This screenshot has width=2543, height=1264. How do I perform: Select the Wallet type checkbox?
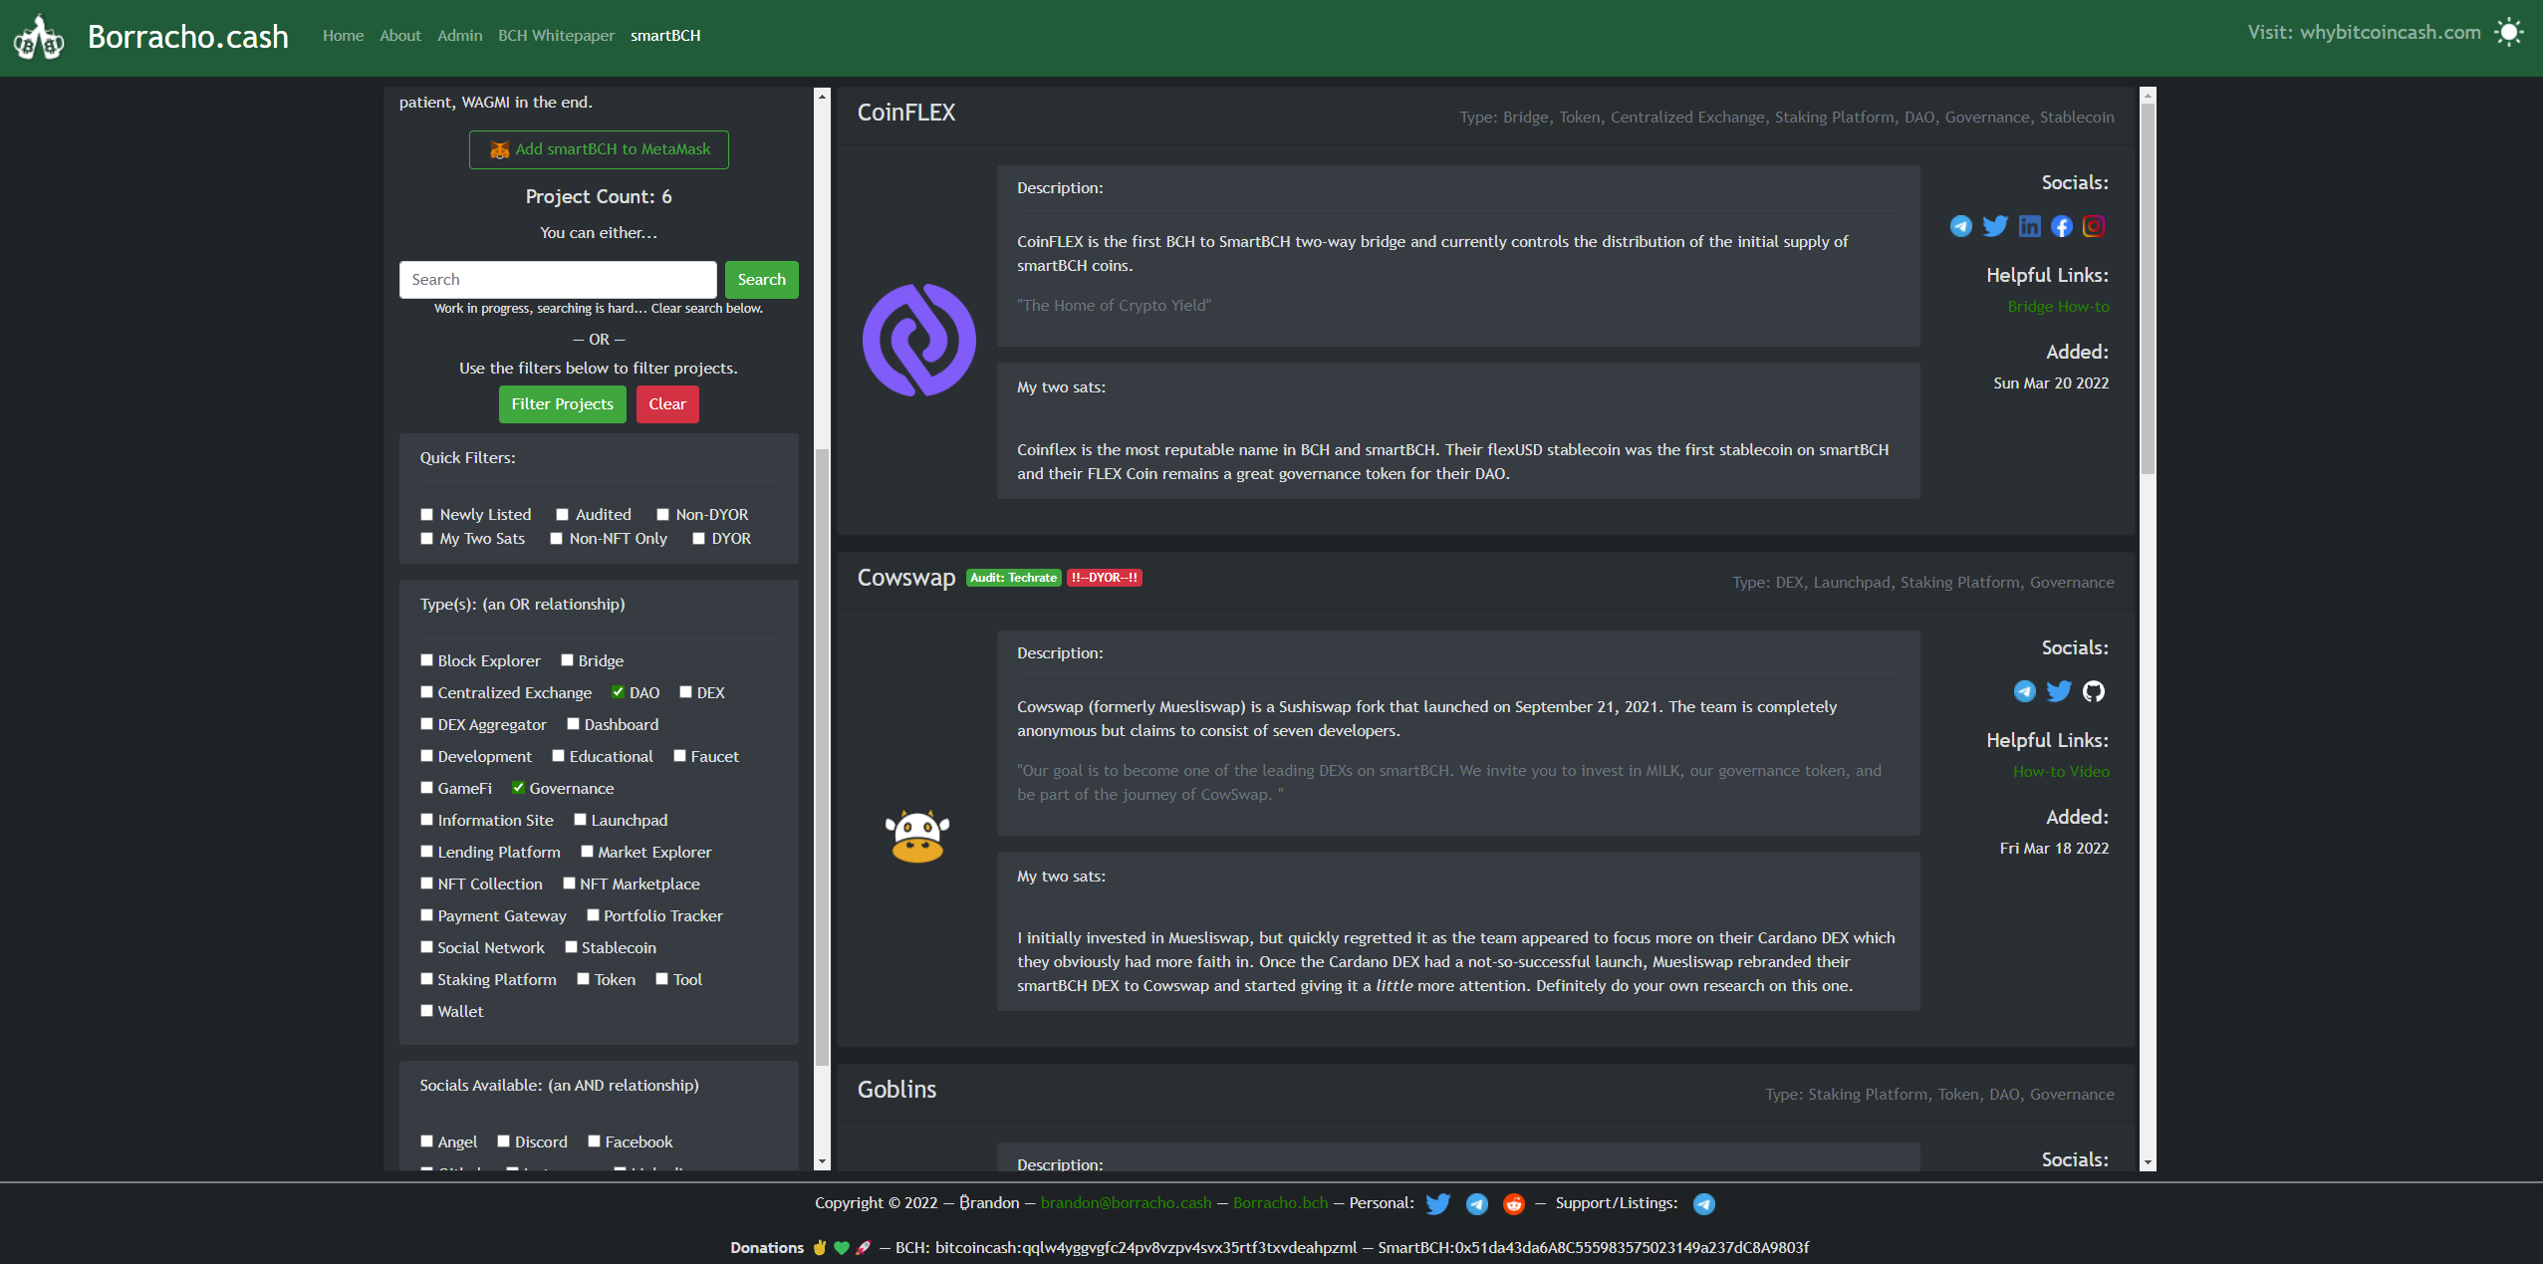tap(426, 1010)
